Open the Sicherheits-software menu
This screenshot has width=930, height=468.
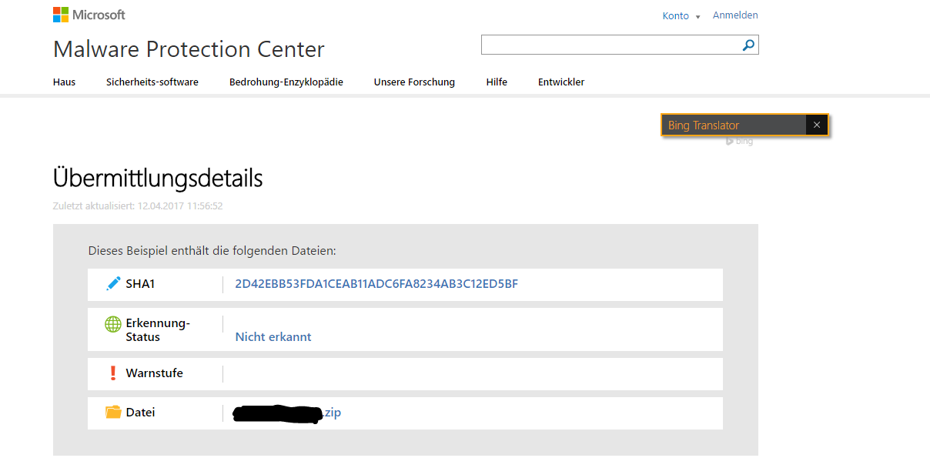pos(152,82)
